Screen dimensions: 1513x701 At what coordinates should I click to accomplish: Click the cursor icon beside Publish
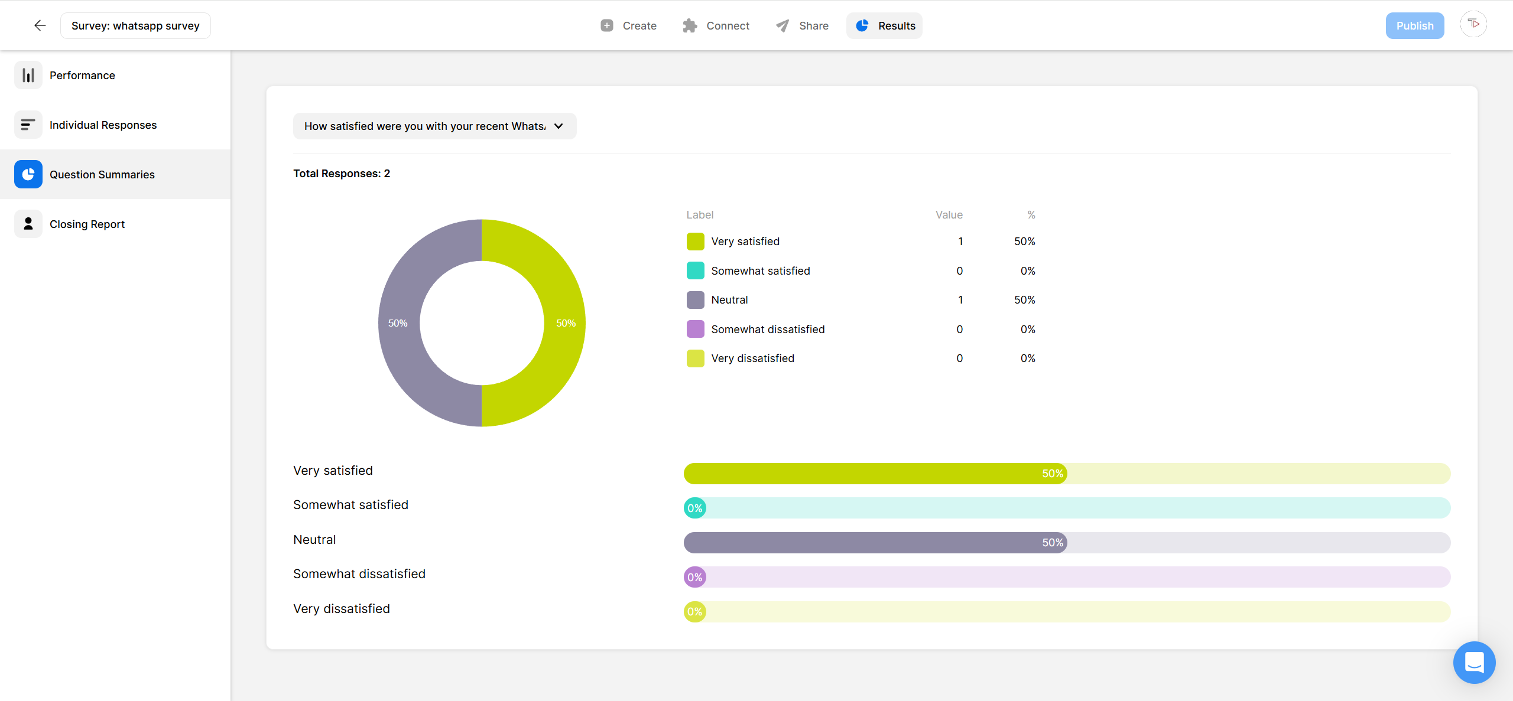click(1473, 24)
